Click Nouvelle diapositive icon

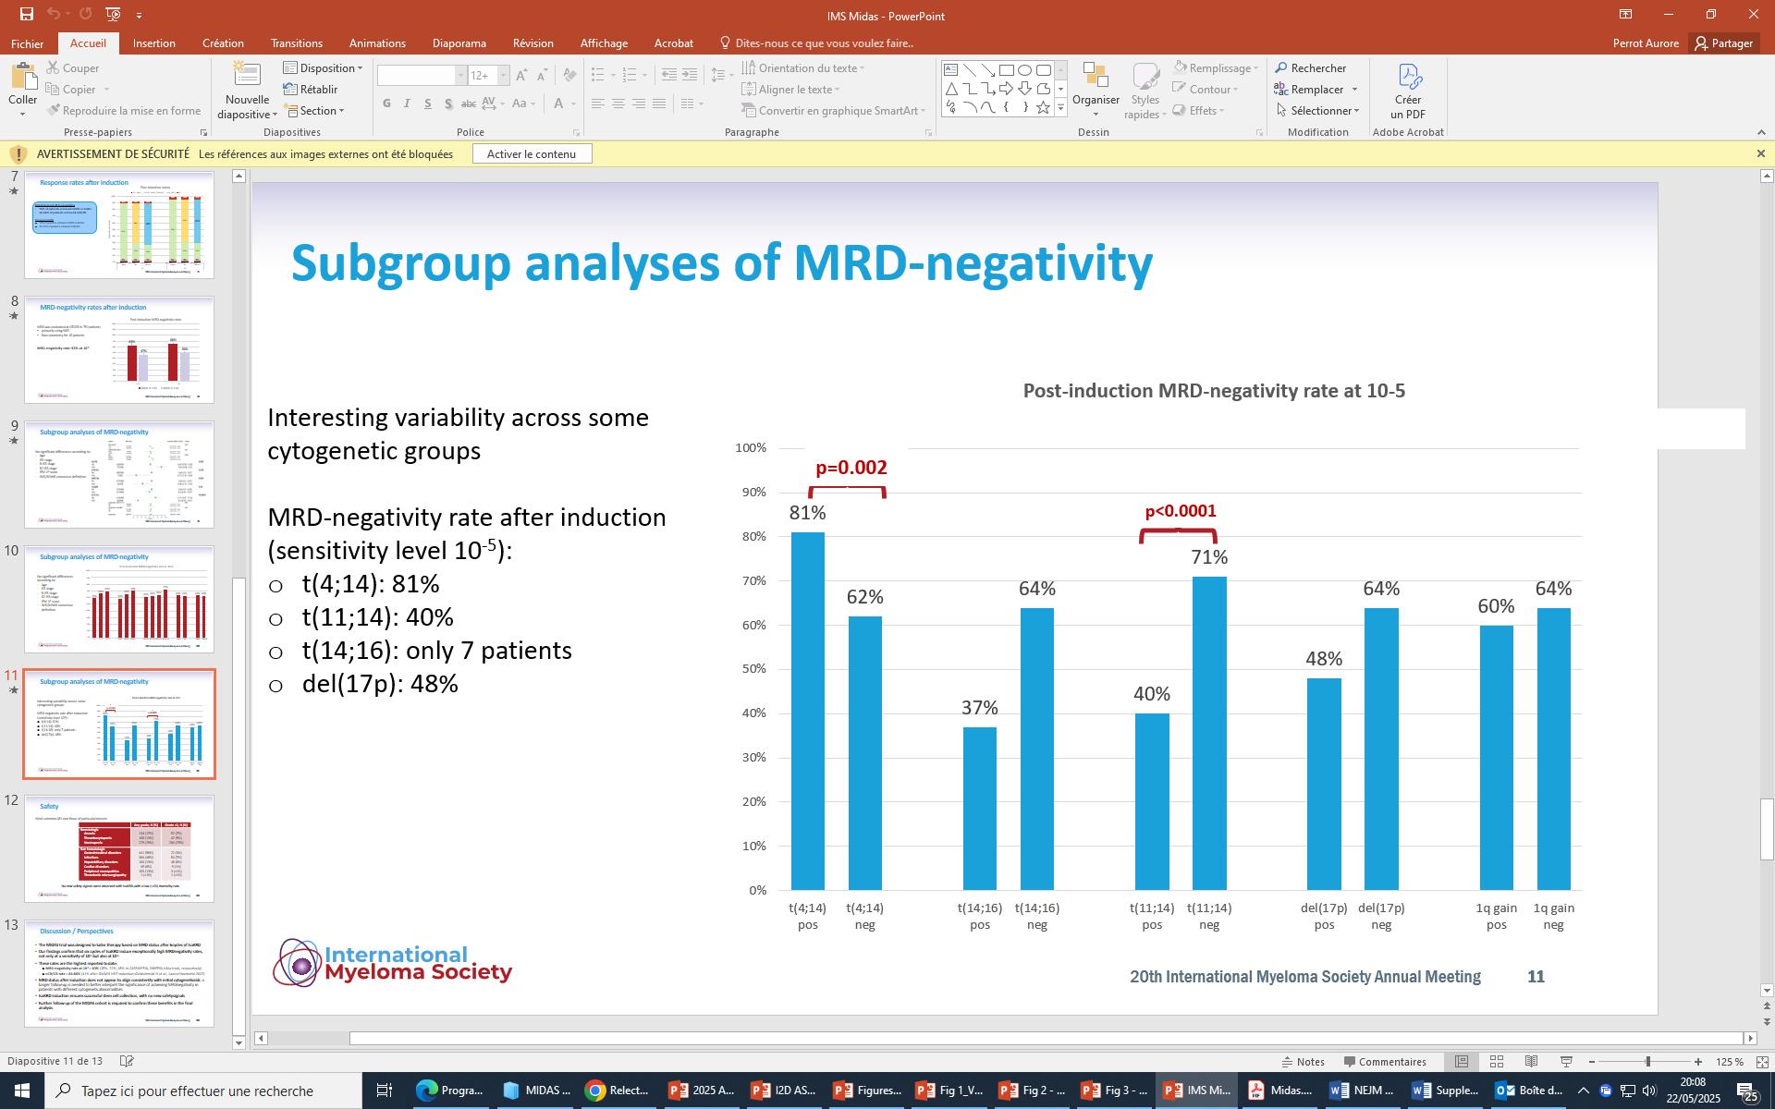tap(246, 76)
